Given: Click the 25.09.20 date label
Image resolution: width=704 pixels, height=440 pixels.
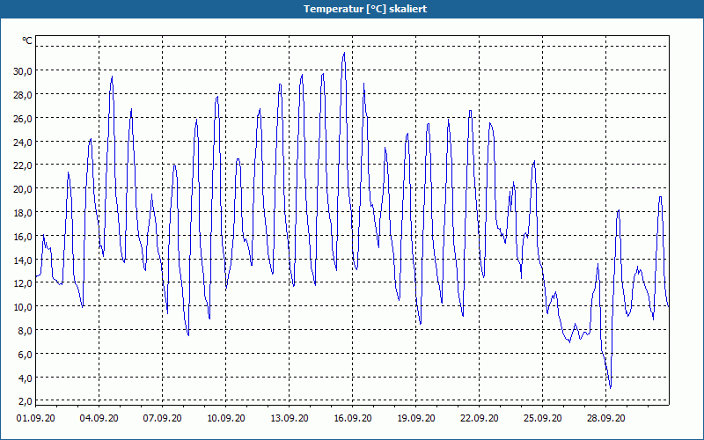Looking at the screenshot, I should pyautogui.click(x=542, y=418).
